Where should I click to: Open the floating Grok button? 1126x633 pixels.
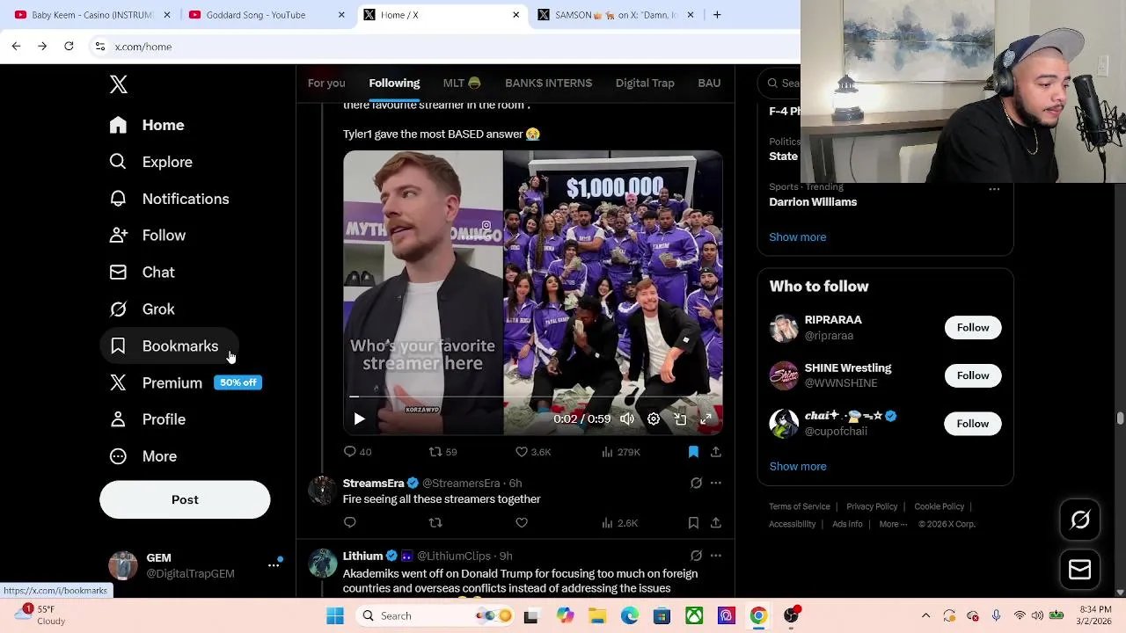point(1080,520)
